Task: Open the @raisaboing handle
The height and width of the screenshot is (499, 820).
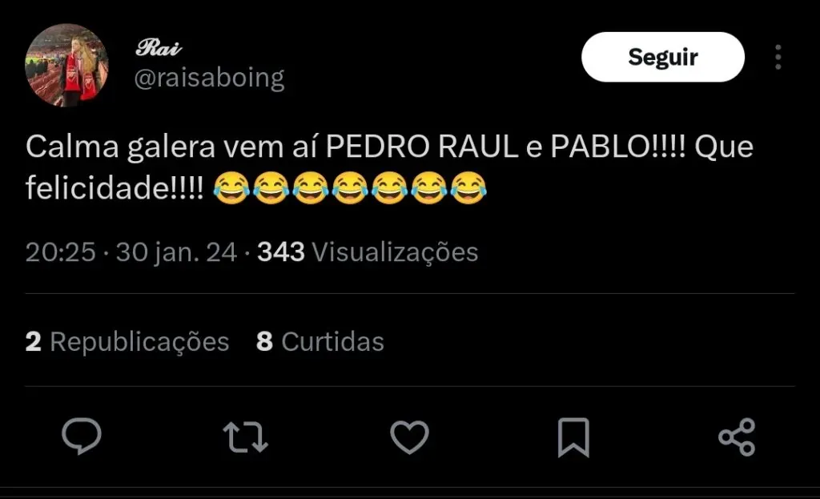Action: (x=209, y=78)
